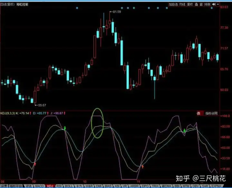This screenshot has width=232, height=188.
Task: Click the candle at the 55.67 low
Action: click(x=35, y=97)
